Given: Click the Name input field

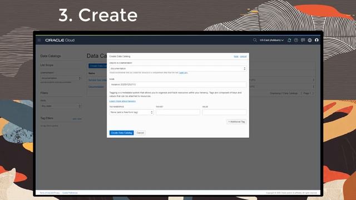Looking at the screenshot, I should (x=178, y=84).
